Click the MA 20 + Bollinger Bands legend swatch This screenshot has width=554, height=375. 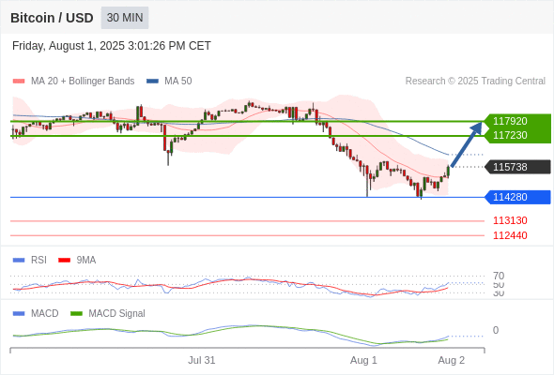click(19, 82)
